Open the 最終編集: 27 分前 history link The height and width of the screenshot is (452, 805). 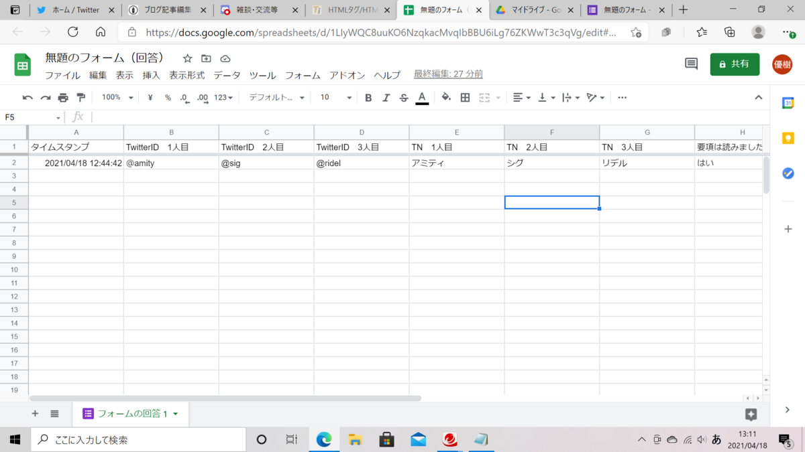(448, 74)
